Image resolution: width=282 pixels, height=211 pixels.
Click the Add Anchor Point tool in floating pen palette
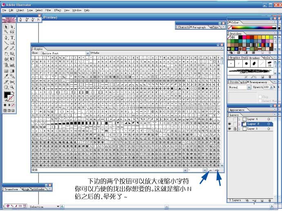coord(27,20)
